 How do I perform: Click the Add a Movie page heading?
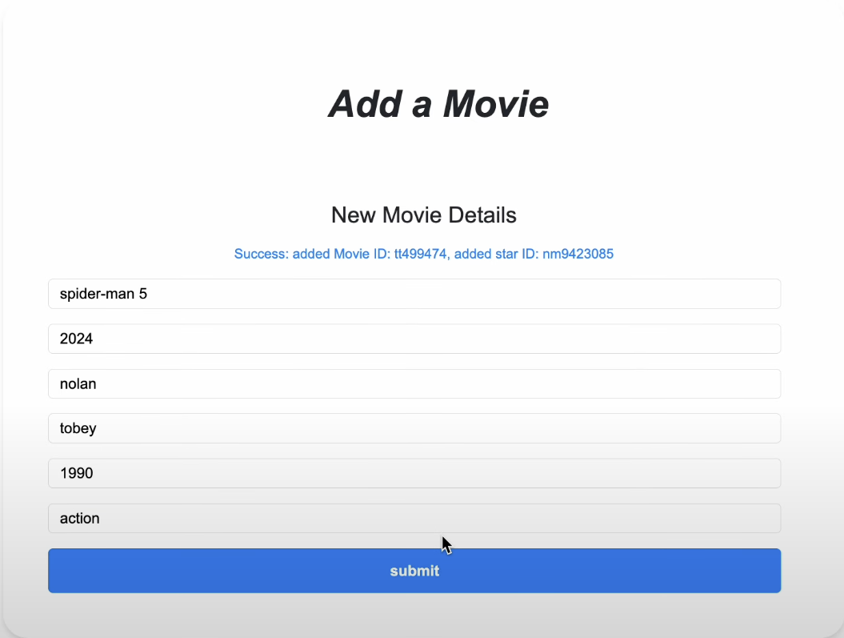click(438, 104)
